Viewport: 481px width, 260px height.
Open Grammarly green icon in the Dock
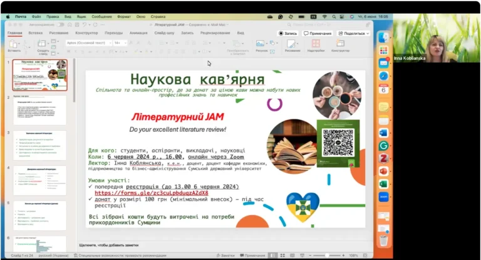pos(383,146)
